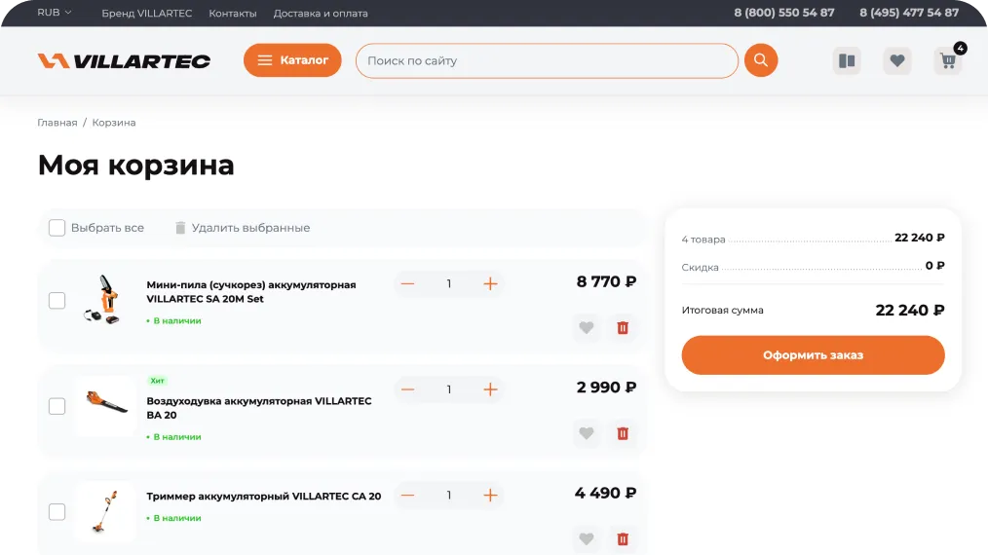This screenshot has height=555, width=988.
Task: Delete Мини-пила SA 20M Set from cart
Action: tap(623, 327)
